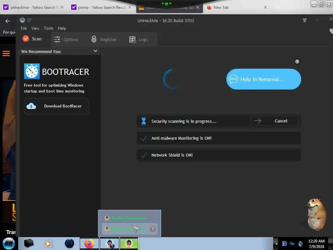This screenshot has height=250, width=333.
Task: Click the Register padlock icon
Action: pyautogui.click(x=94, y=39)
